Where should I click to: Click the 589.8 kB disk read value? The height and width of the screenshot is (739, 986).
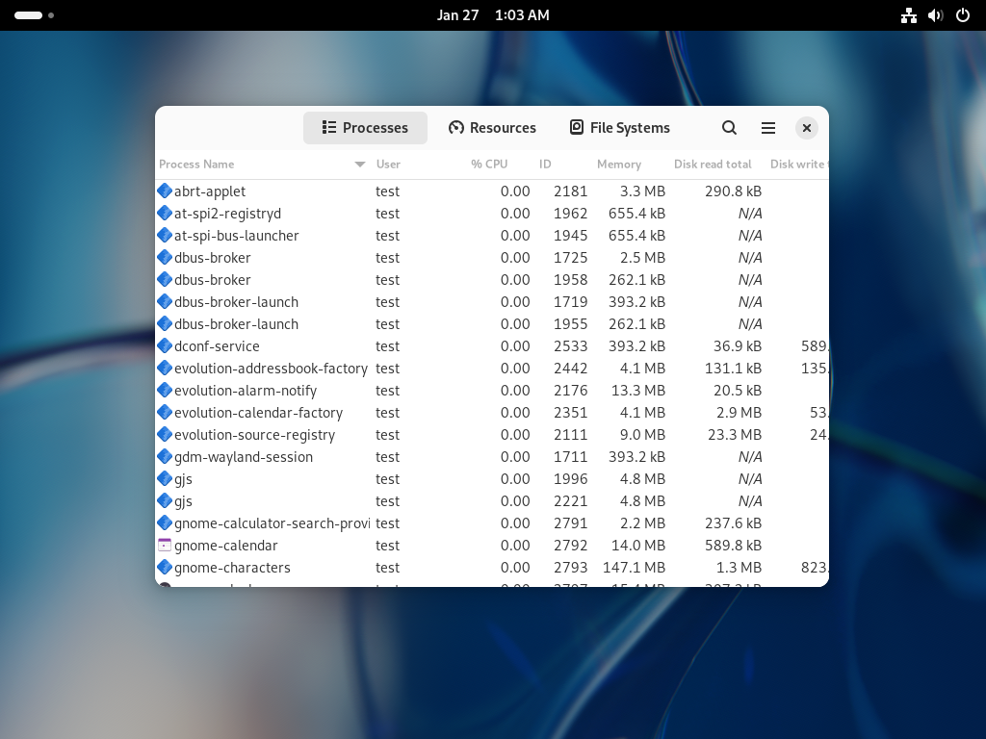point(733,546)
